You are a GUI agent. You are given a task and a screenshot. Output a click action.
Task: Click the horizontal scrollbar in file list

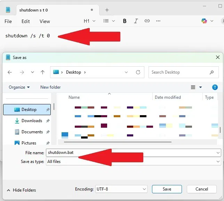point(118,142)
